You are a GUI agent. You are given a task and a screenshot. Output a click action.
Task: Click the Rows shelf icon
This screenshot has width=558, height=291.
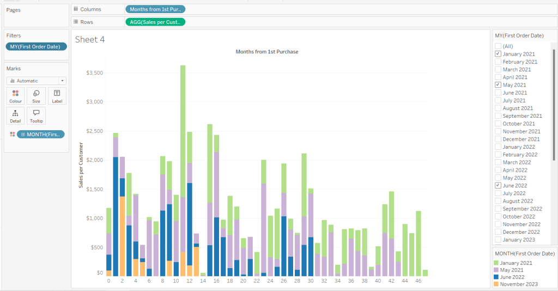(75, 22)
